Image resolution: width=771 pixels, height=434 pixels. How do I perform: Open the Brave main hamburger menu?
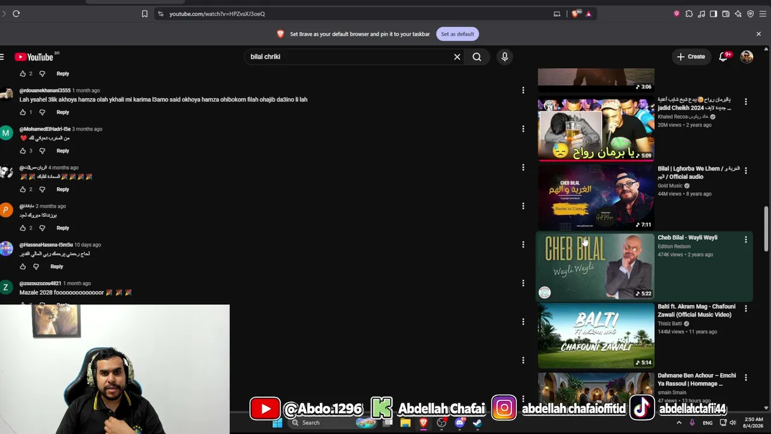[x=763, y=14]
